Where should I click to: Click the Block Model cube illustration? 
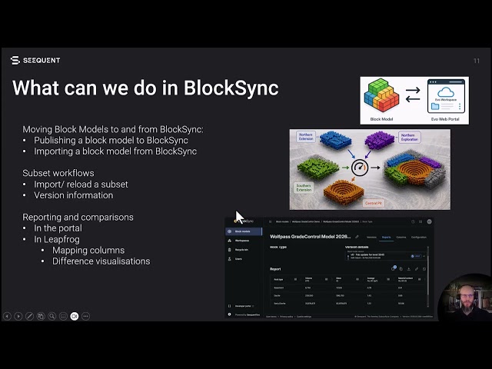click(x=381, y=95)
